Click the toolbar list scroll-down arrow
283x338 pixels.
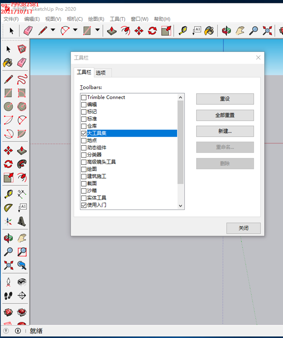181,206
